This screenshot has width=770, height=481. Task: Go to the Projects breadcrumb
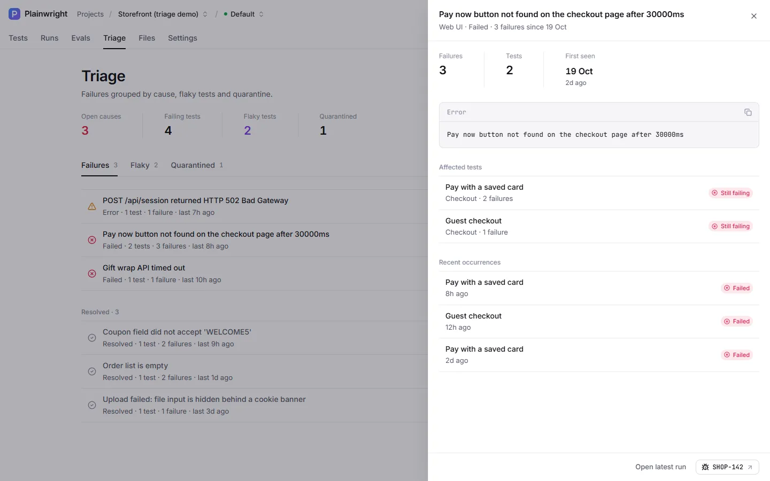coord(90,14)
